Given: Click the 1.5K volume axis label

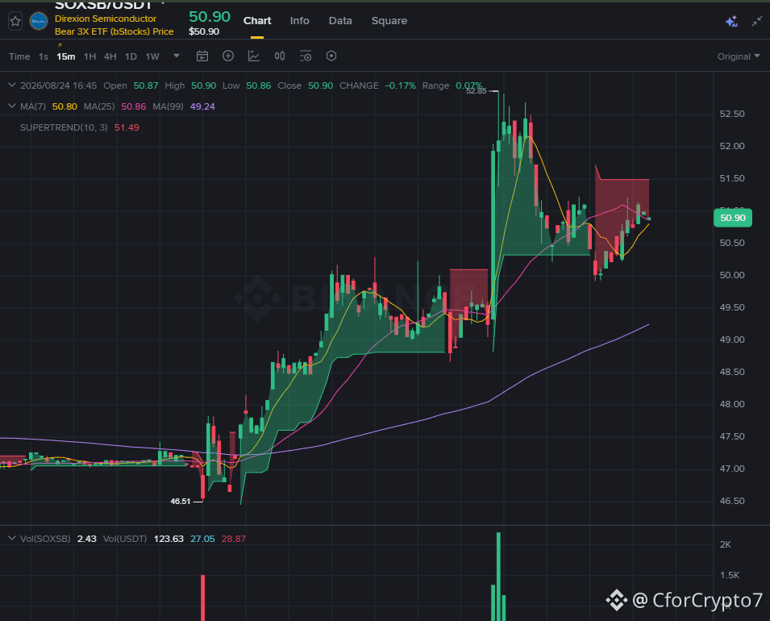Looking at the screenshot, I should click(730, 575).
